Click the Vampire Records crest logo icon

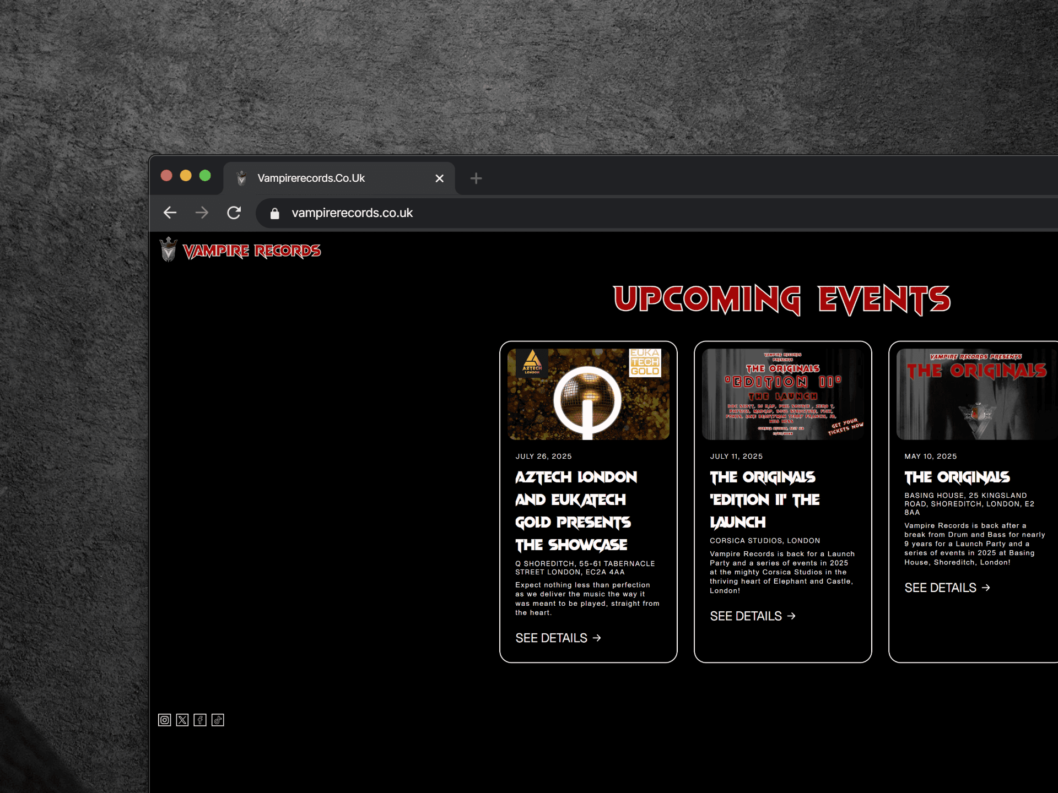click(x=169, y=250)
